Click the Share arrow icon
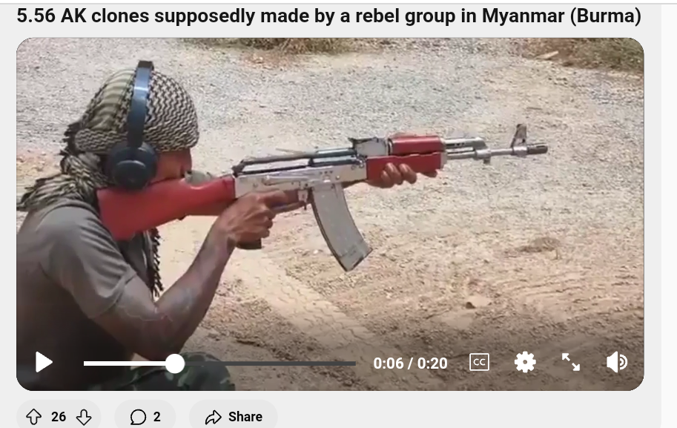Image resolution: width=677 pixels, height=428 pixels. (213, 417)
